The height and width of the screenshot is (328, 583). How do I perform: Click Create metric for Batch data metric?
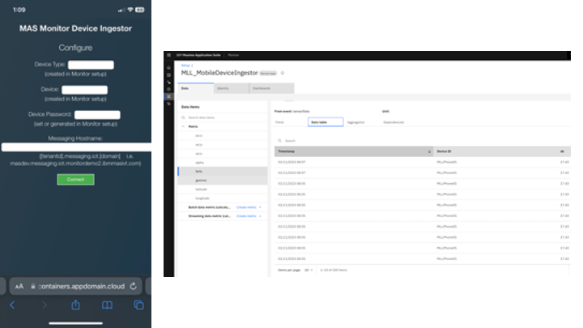(x=249, y=207)
